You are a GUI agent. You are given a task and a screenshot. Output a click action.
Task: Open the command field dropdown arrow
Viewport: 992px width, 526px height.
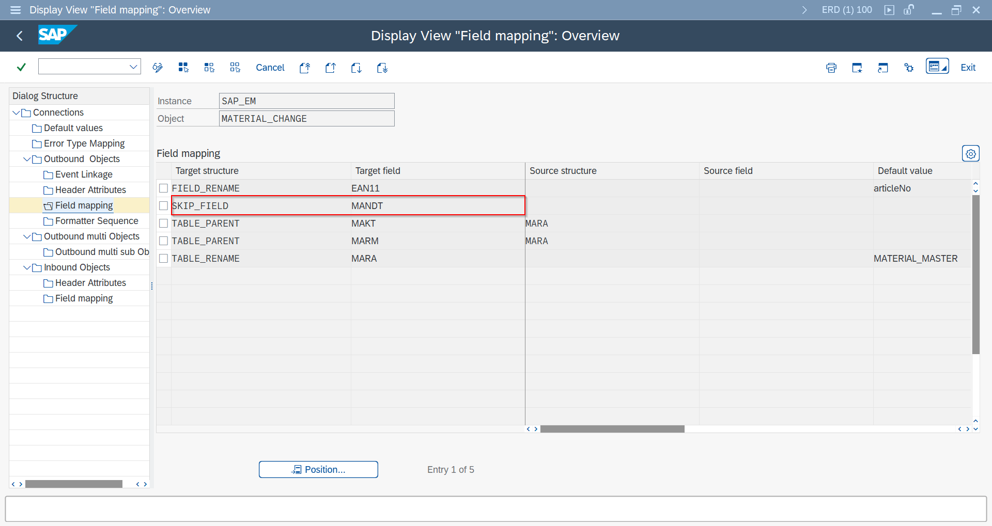(133, 67)
